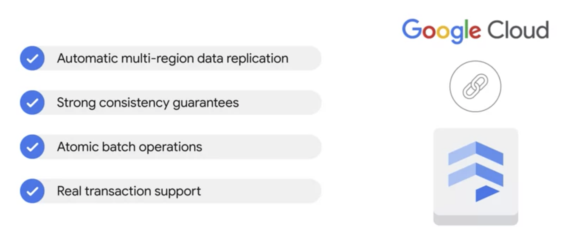Click the dark gray base of Firestore card
Image resolution: width=574 pixels, height=240 pixels.
pyautogui.click(x=476, y=219)
